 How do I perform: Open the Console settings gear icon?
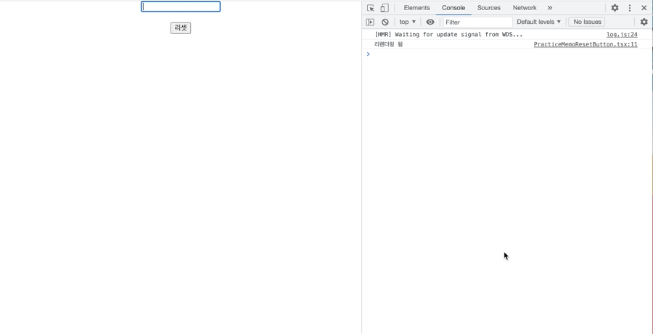[644, 22]
